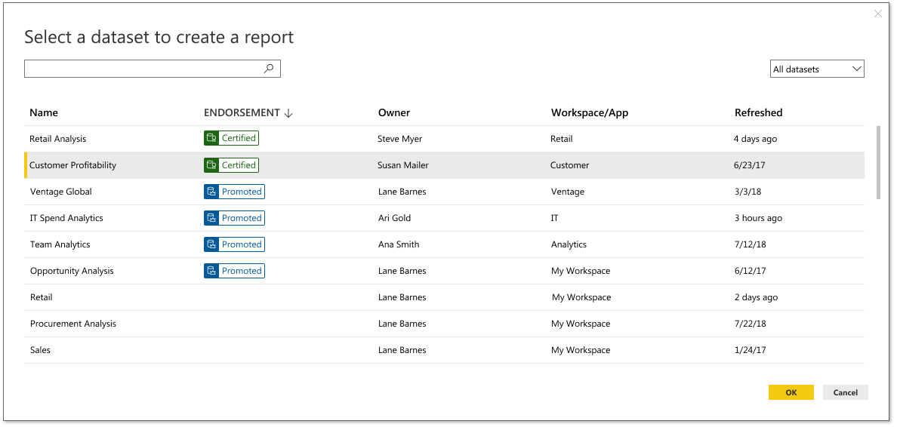Viewport: 897px width, 427px height.
Task: Click the vertical scrollbar of dataset list
Action: (x=877, y=162)
